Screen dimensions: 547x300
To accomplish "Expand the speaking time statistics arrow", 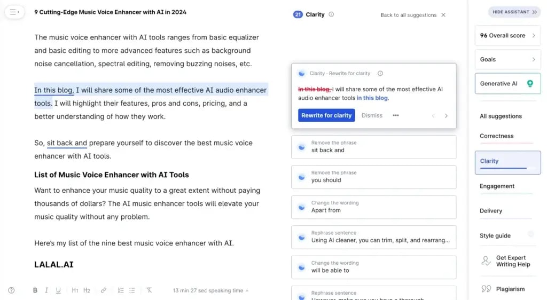I will pos(247,291).
